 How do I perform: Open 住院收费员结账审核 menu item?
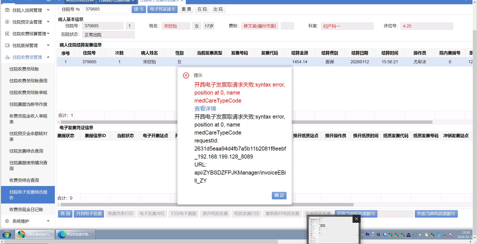pyautogui.click(x=28, y=92)
